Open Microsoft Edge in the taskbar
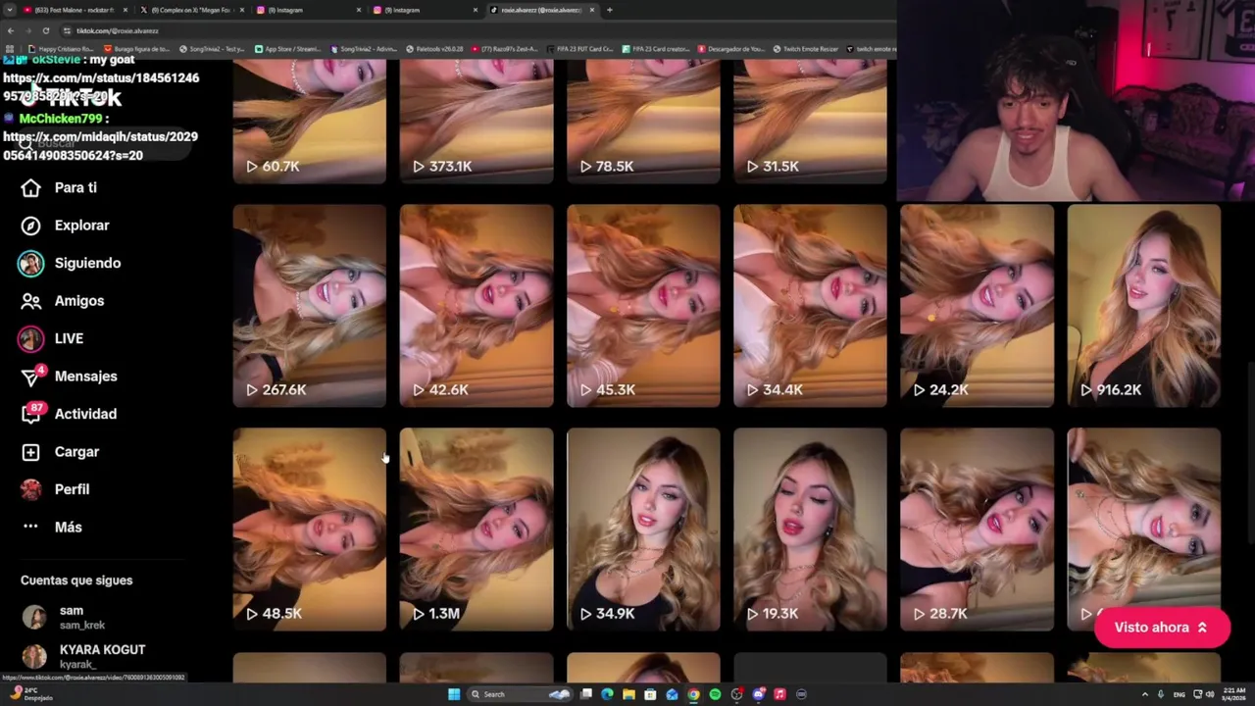Viewport: 1255px width, 706px height. (607, 694)
